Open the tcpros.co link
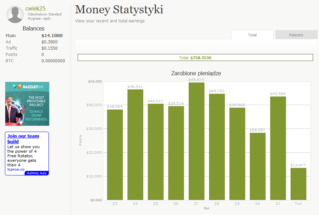This screenshot has height=215, width=319. tap(16, 169)
